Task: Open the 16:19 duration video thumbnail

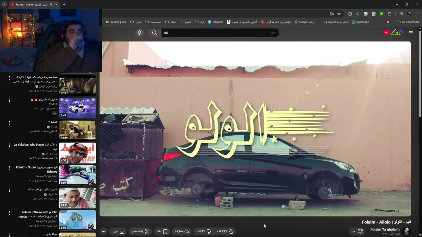Action: coord(77,130)
